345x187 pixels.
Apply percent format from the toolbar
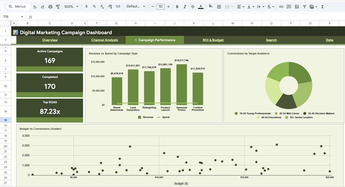(94, 6)
